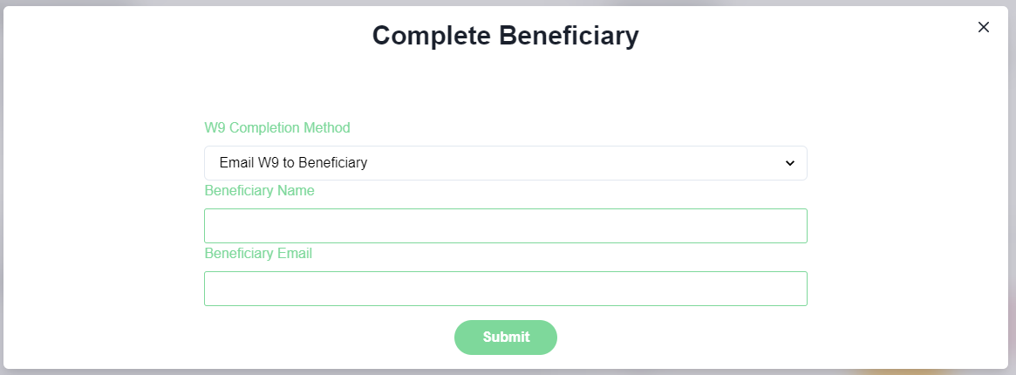Close the Complete Beneficiary dialog
Image resolution: width=1016 pixels, height=375 pixels.
coord(984,27)
